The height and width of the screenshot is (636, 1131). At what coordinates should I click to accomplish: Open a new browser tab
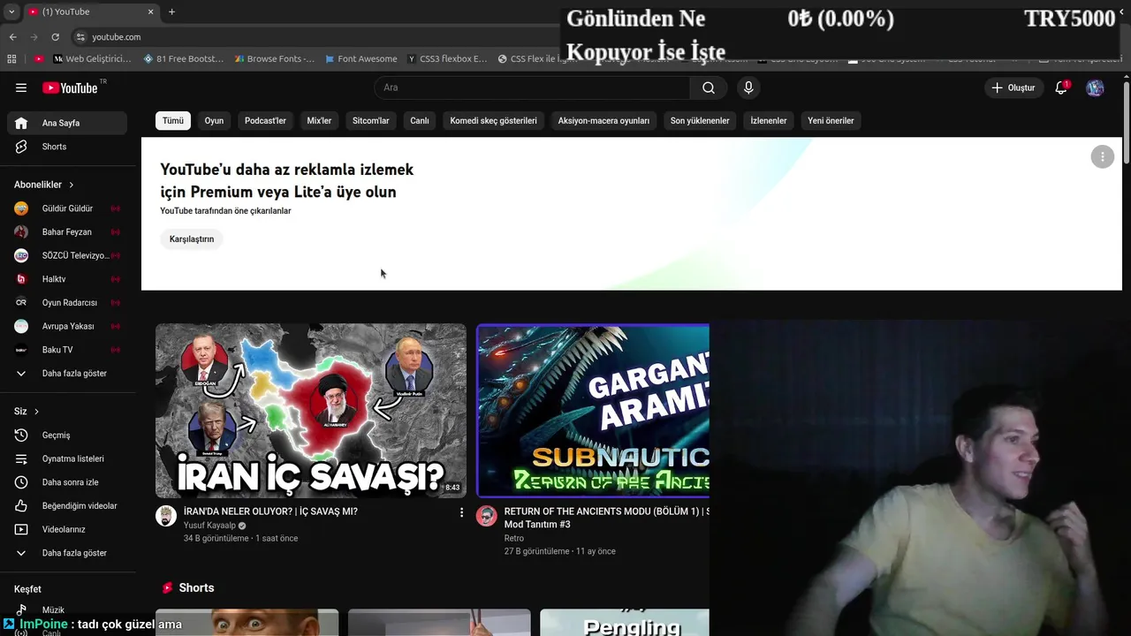point(171,11)
